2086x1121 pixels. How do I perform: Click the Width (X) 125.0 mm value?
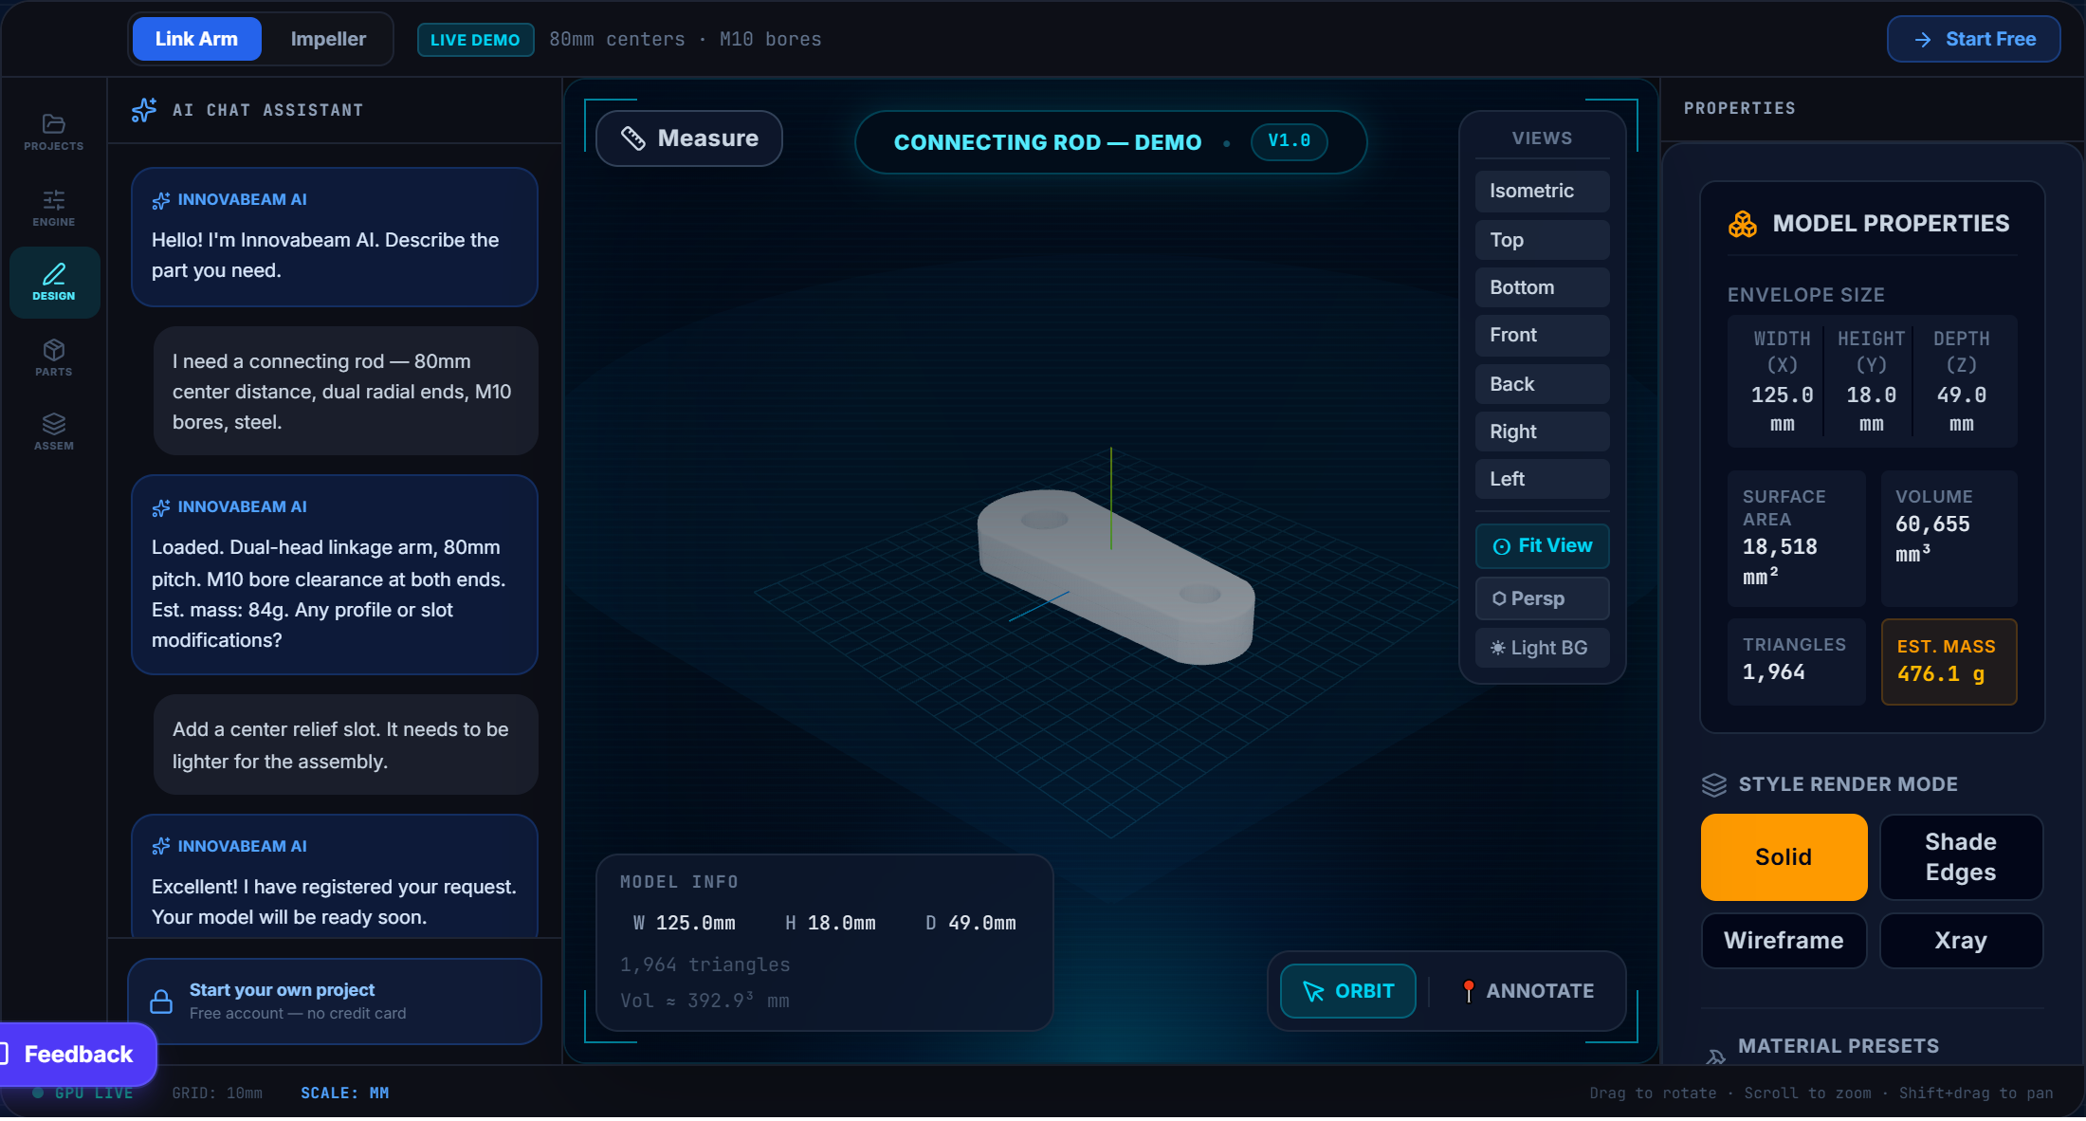coord(1782,409)
